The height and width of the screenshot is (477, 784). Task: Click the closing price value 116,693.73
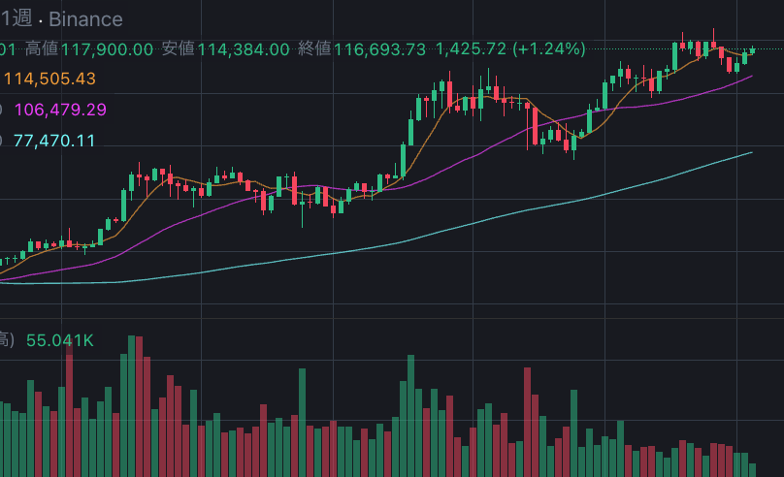(380, 48)
